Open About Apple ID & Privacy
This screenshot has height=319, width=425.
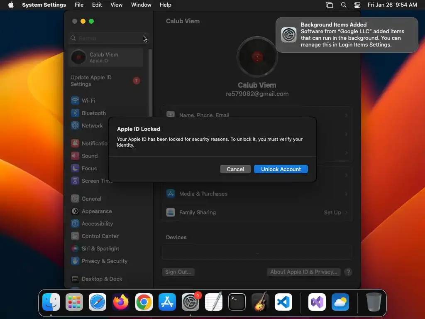coord(303,272)
